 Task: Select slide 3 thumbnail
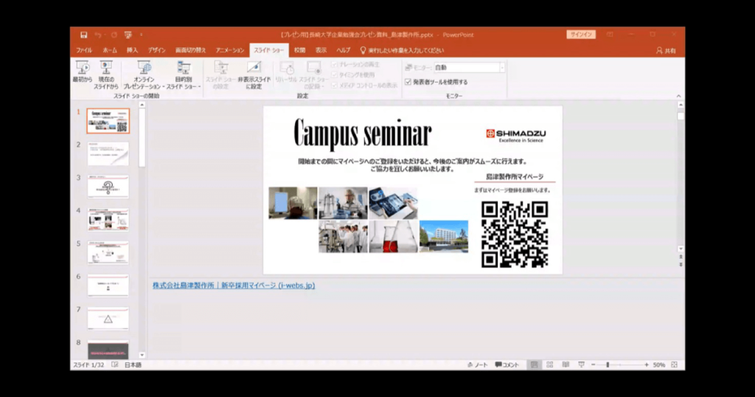[x=108, y=187]
